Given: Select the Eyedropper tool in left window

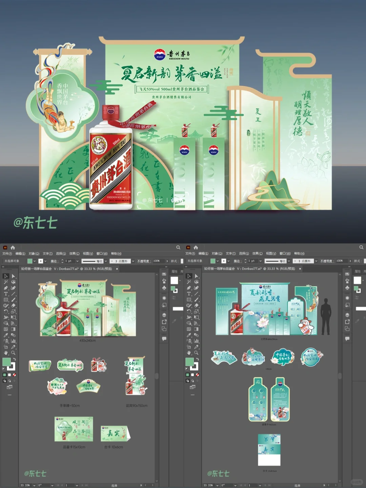Looking at the screenshot, I should [x=6, y=335].
